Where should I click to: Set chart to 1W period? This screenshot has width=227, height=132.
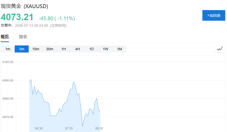[x=106, y=49]
